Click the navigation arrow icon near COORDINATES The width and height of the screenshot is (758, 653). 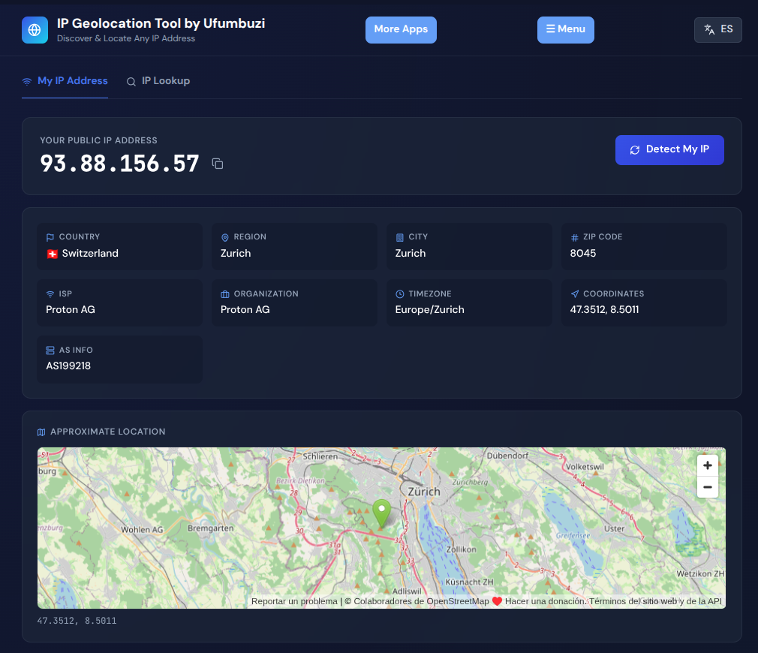tap(574, 293)
